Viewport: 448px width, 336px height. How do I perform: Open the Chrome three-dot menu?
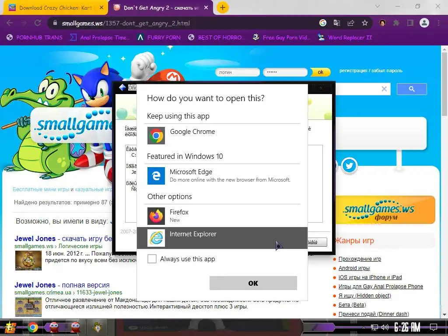[x=438, y=23]
